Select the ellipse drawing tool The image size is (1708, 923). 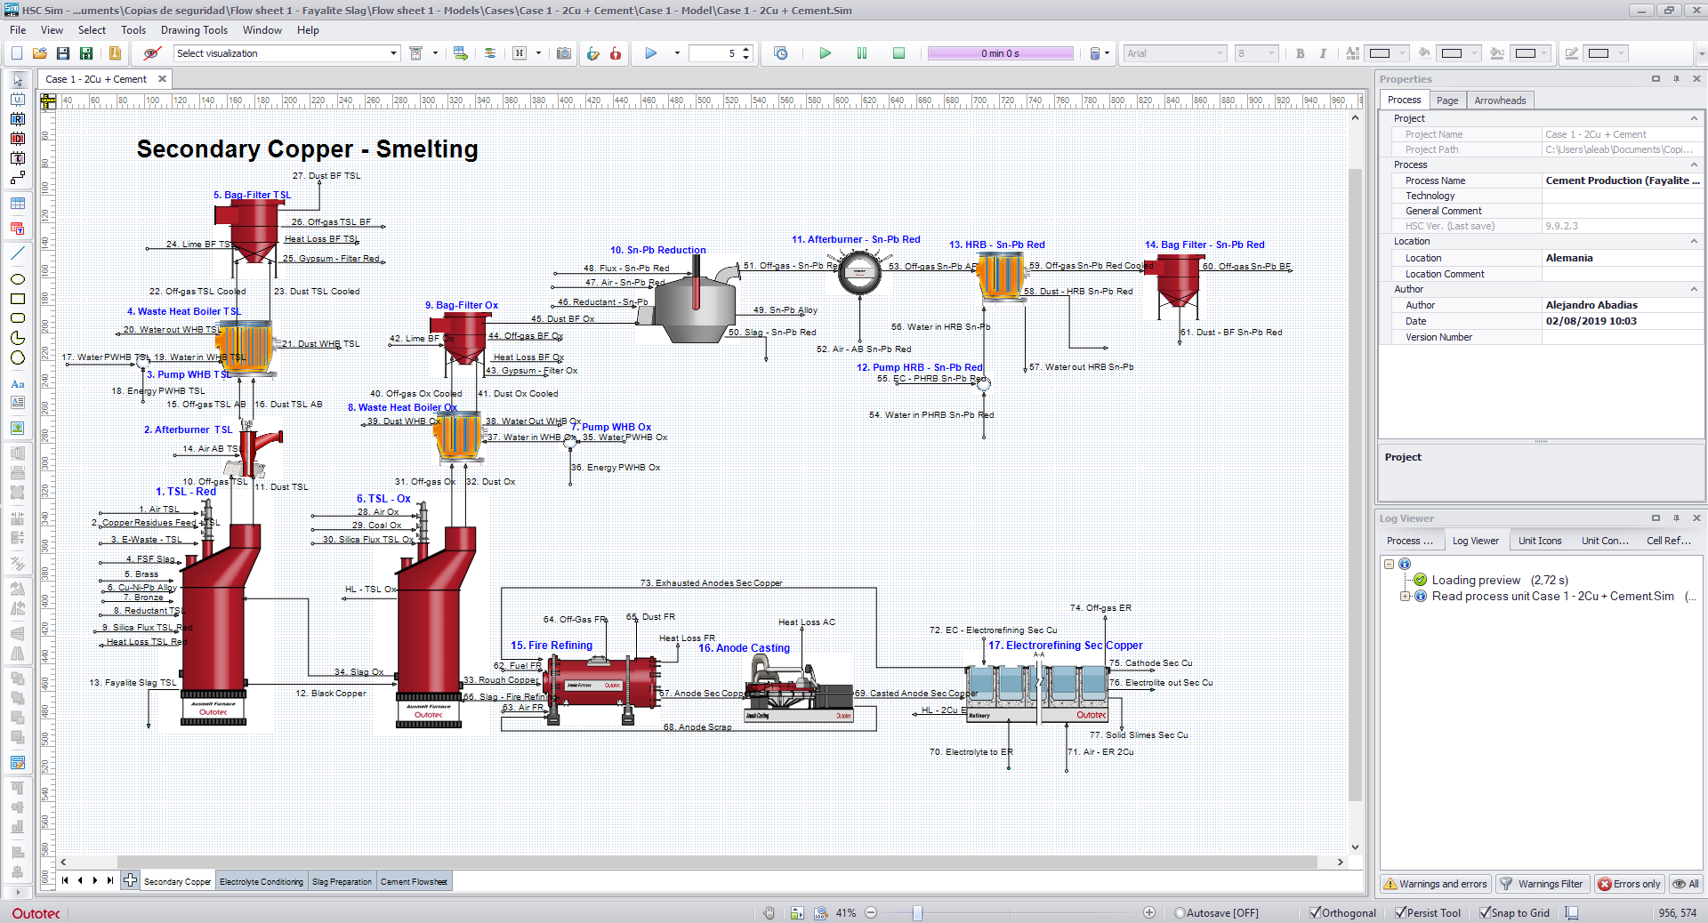[17, 279]
